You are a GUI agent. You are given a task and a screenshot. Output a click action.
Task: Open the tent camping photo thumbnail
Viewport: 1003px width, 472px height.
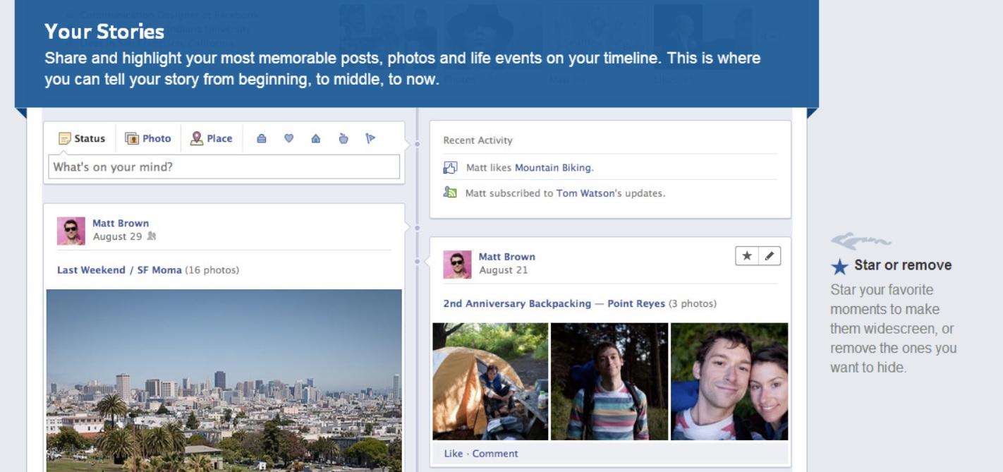(x=490, y=381)
